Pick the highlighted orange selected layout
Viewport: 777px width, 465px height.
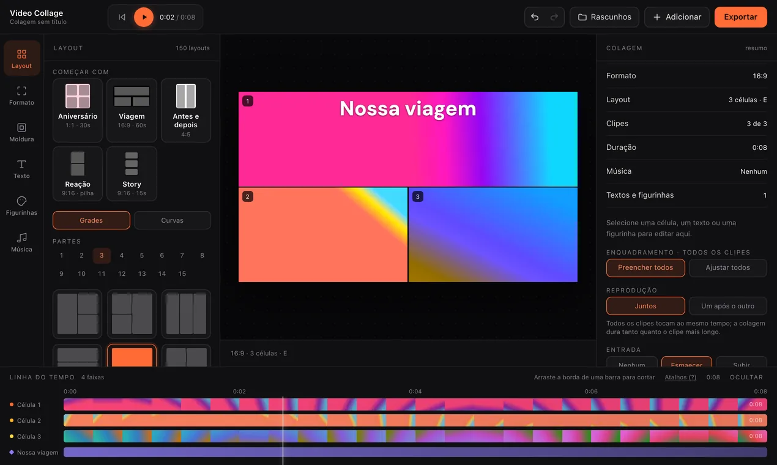(132, 355)
